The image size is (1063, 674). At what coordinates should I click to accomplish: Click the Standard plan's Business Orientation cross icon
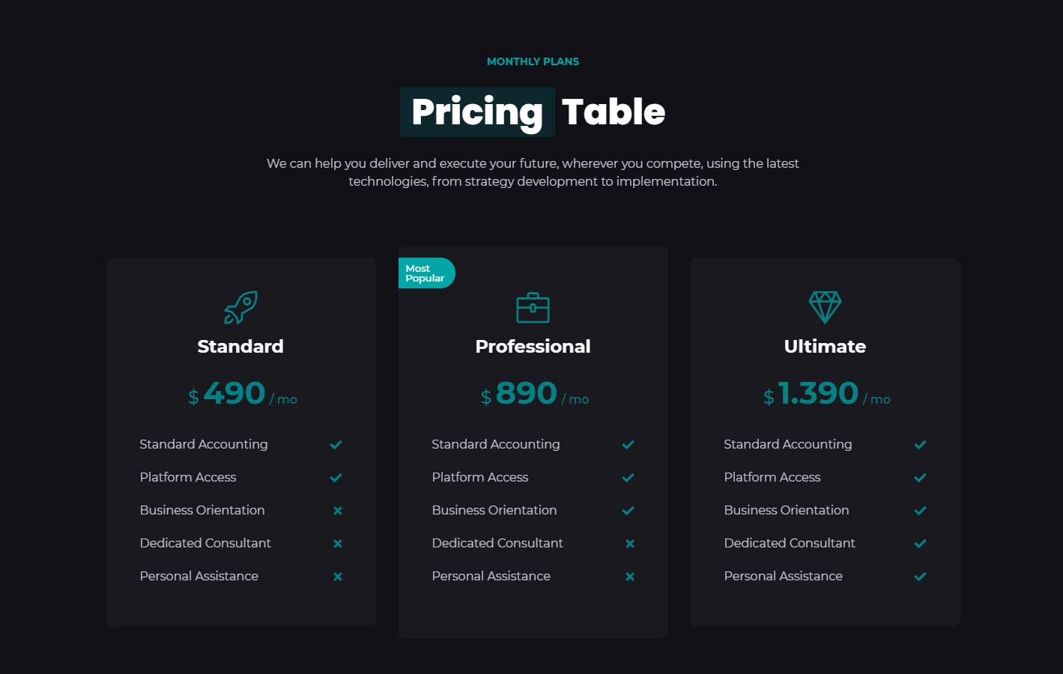click(338, 511)
